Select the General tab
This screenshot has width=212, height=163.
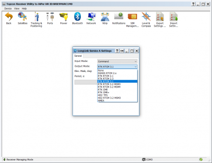[78, 56]
